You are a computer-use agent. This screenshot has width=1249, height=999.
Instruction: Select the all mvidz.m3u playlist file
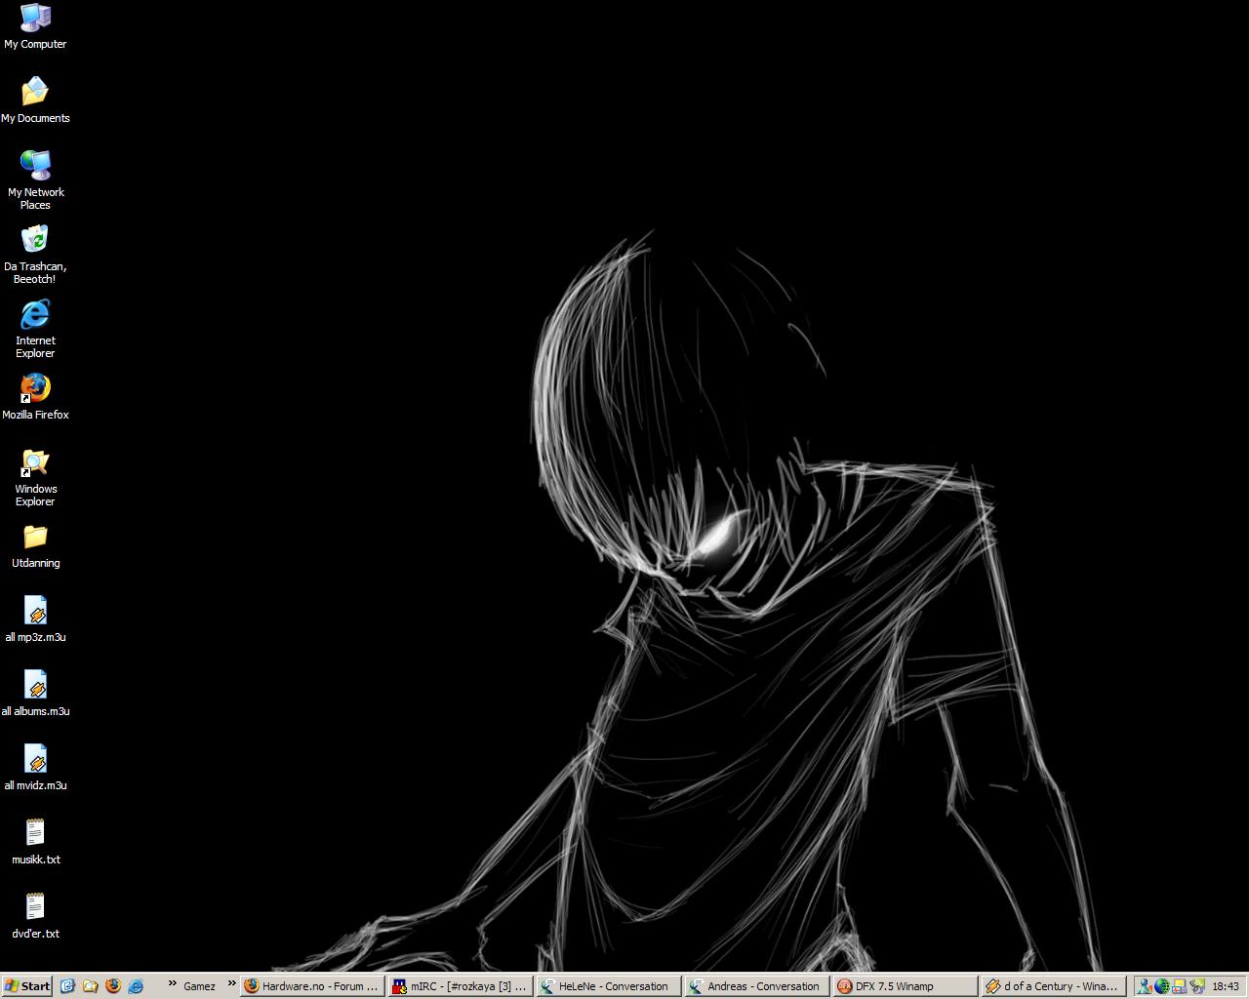click(35, 768)
